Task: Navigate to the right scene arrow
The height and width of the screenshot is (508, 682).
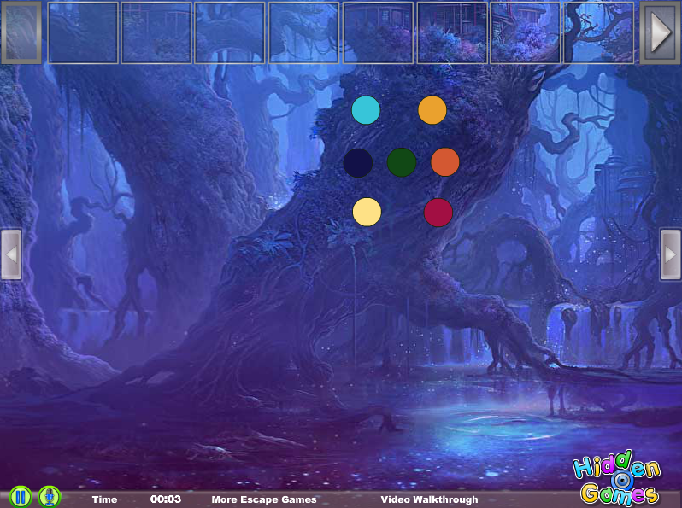Action: click(x=670, y=254)
